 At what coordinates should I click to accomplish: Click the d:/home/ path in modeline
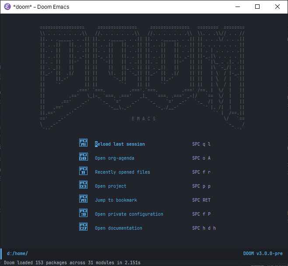coord(18,253)
